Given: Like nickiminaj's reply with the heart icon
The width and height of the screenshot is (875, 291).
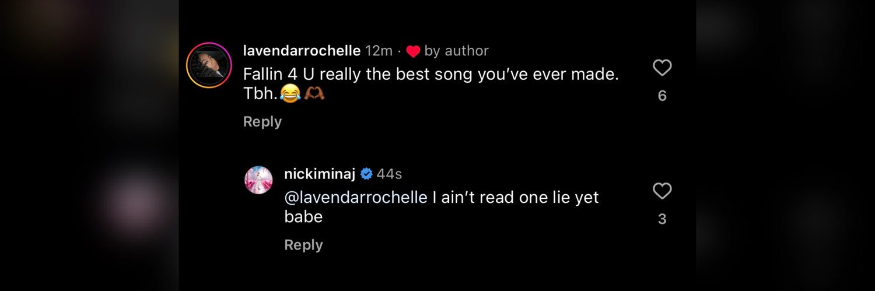Looking at the screenshot, I should (x=662, y=191).
